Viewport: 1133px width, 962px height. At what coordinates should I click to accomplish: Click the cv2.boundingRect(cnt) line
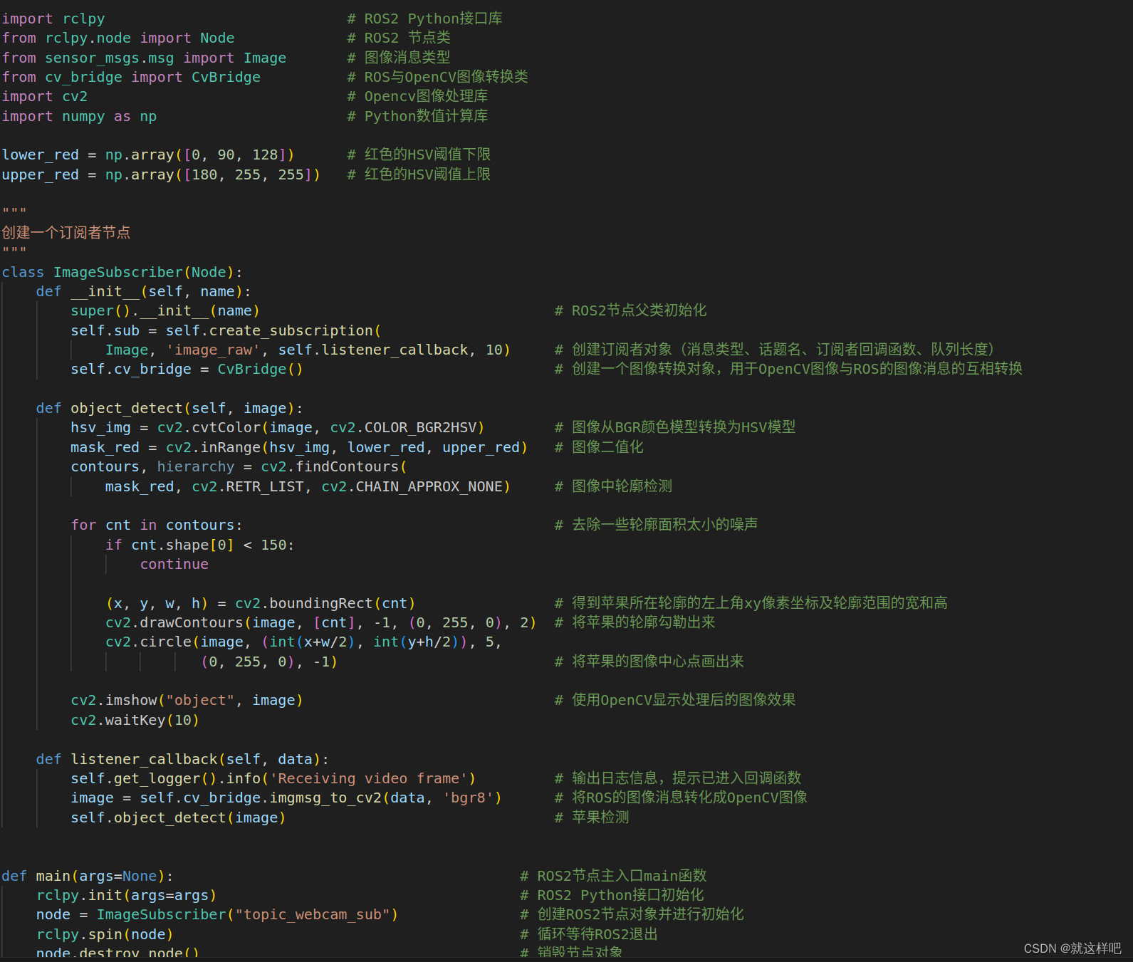point(261,603)
